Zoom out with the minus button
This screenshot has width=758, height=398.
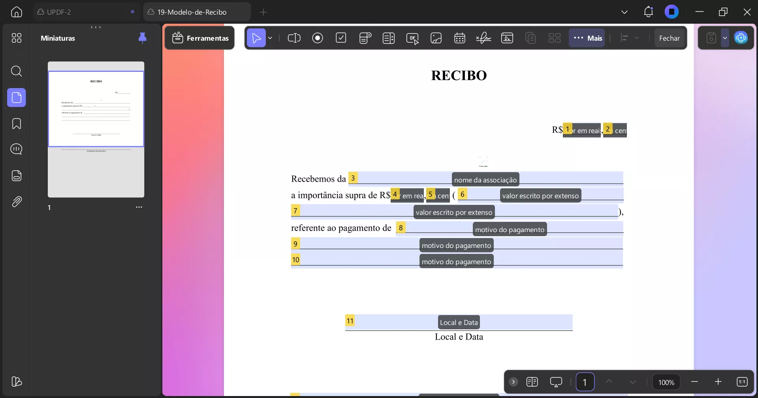click(x=694, y=382)
